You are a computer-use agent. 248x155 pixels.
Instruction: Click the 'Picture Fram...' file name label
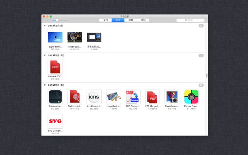(x=191, y=106)
